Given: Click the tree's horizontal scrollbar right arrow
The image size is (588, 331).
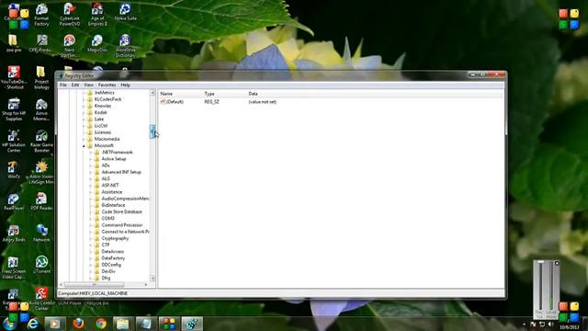Looking at the screenshot, I should (x=146, y=284).
